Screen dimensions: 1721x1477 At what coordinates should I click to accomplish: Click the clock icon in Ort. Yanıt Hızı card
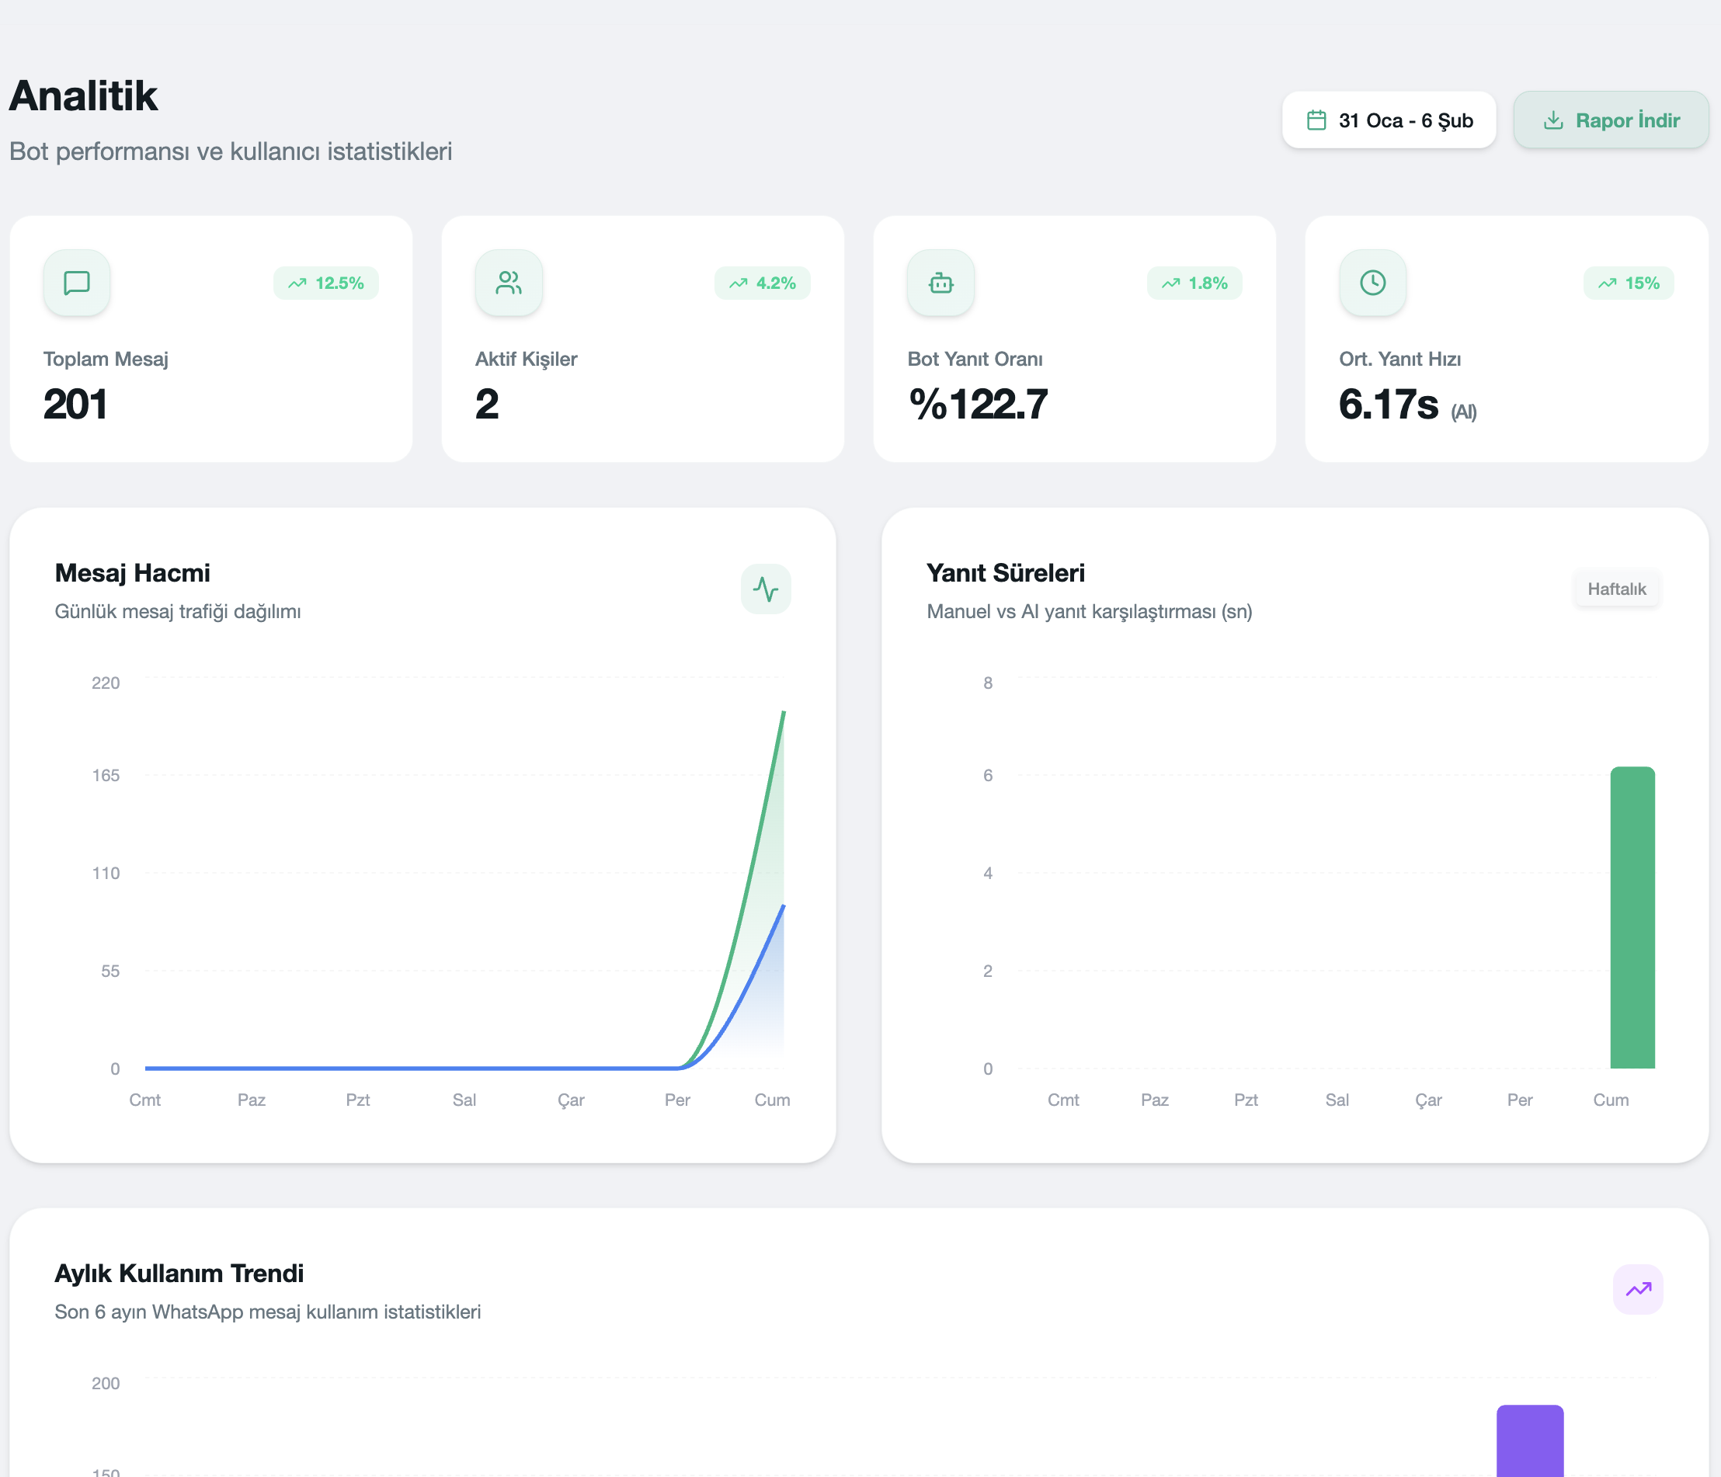[1372, 283]
